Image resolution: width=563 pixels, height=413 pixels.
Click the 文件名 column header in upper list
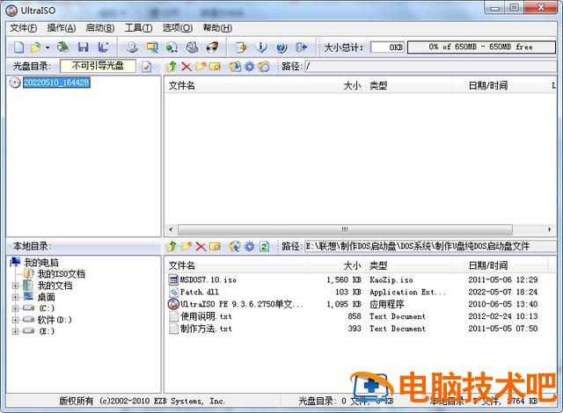(237, 86)
